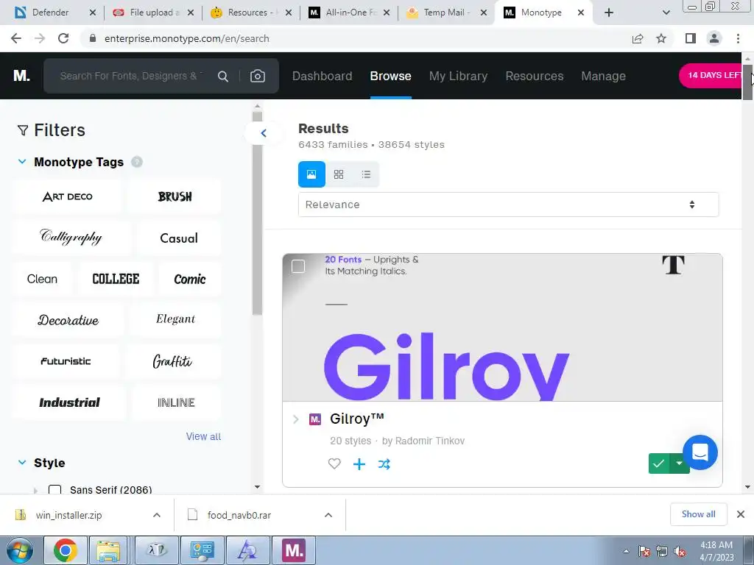Open the Browse section
754x565 pixels.
[390, 76]
